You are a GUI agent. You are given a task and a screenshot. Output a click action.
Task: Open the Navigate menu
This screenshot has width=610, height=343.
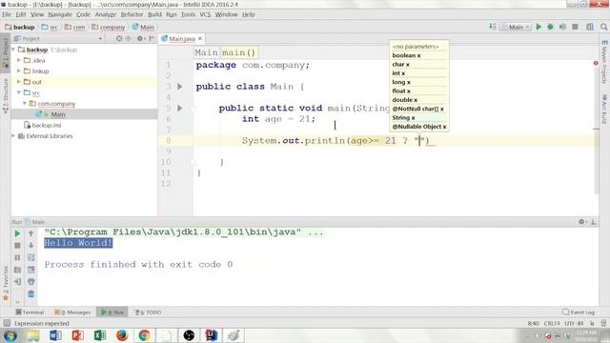click(x=60, y=14)
